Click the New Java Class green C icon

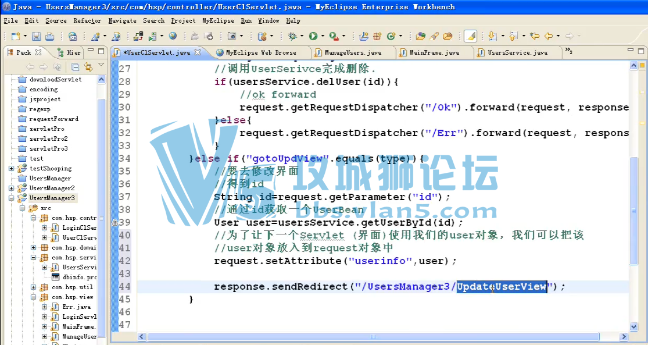pos(391,37)
